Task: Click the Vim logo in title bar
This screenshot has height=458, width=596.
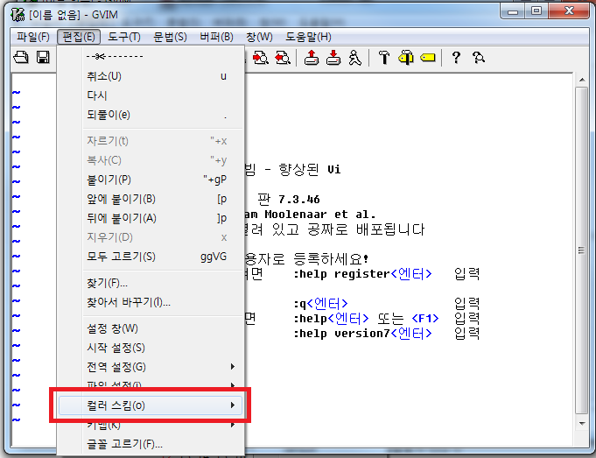Action: tap(18, 15)
